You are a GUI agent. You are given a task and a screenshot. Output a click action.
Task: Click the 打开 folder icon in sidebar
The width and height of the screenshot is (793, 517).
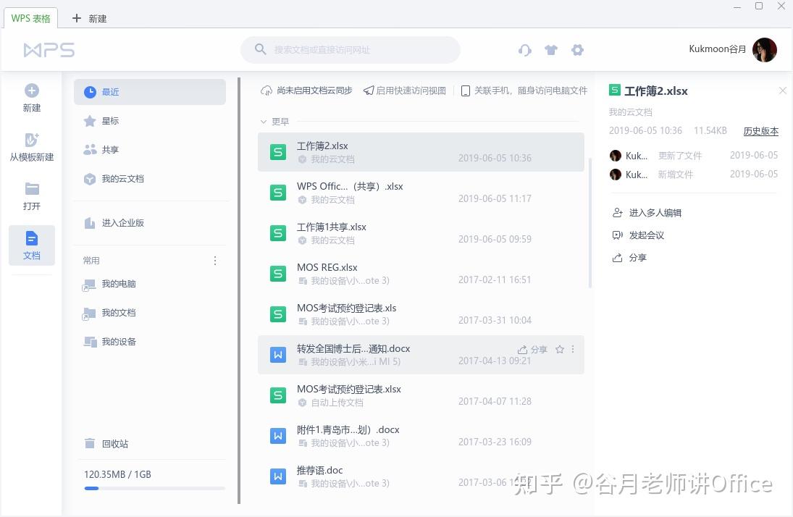pyautogui.click(x=31, y=190)
